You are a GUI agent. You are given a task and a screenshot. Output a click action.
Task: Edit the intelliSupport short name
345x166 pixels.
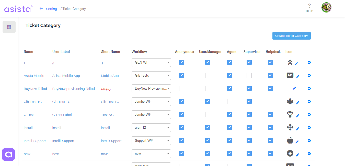pos(111,141)
